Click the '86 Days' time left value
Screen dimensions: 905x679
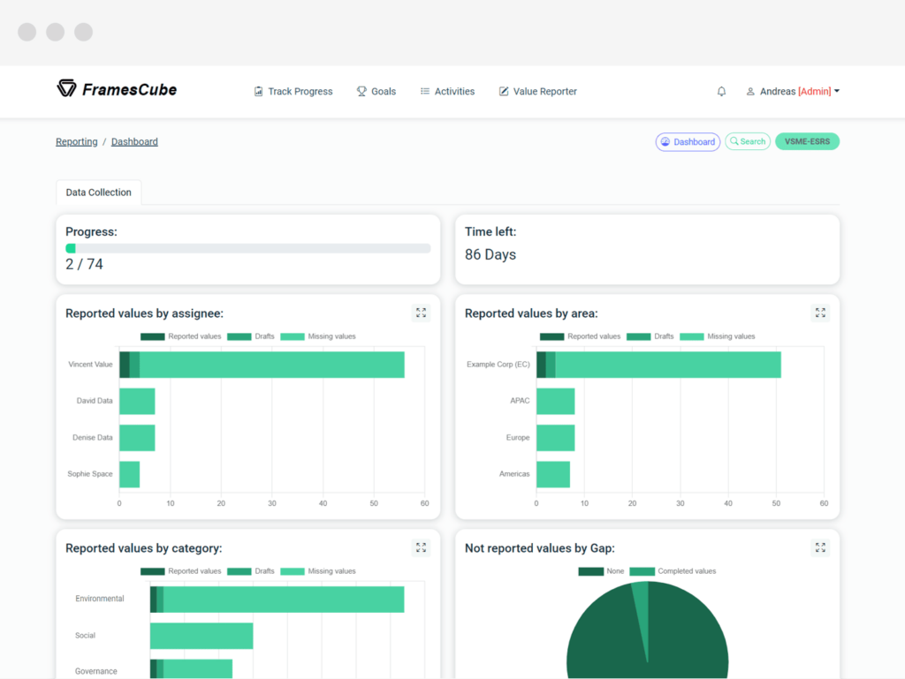[x=491, y=255]
